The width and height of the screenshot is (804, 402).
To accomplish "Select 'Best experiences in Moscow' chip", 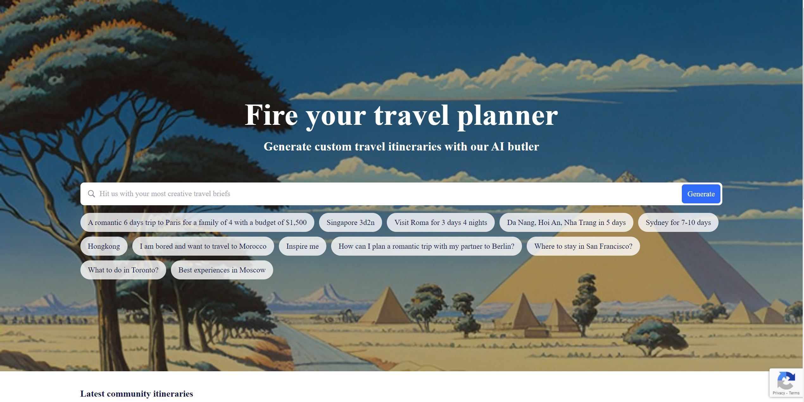I will point(222,270).
